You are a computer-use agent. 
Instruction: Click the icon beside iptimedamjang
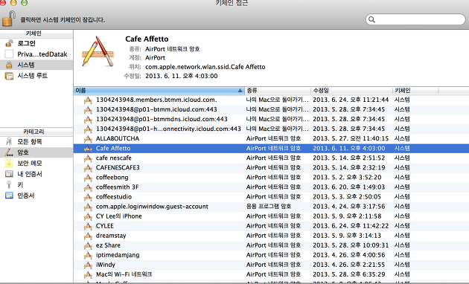click(88, 255)
